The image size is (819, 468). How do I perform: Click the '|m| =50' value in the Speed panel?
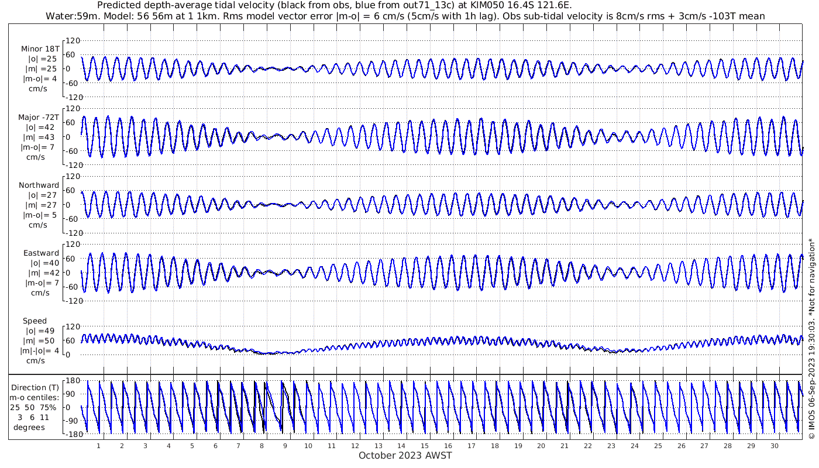(40, 341)
